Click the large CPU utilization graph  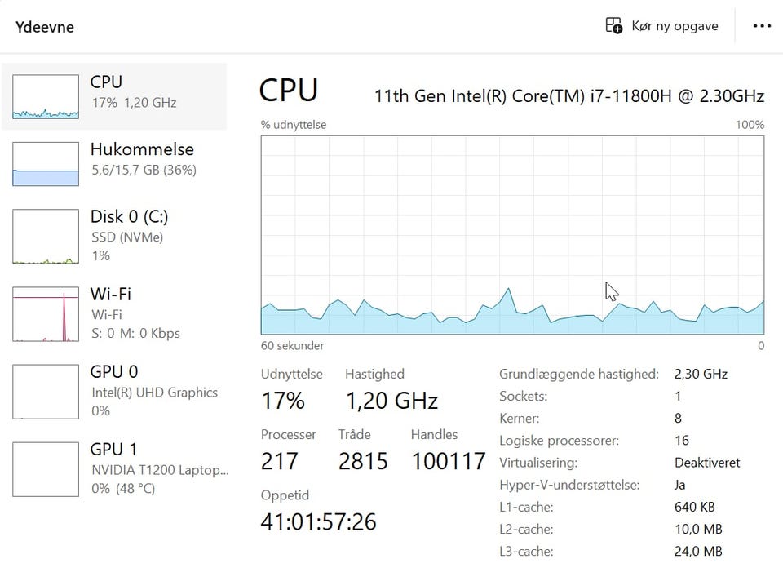[x=512, y=235]
